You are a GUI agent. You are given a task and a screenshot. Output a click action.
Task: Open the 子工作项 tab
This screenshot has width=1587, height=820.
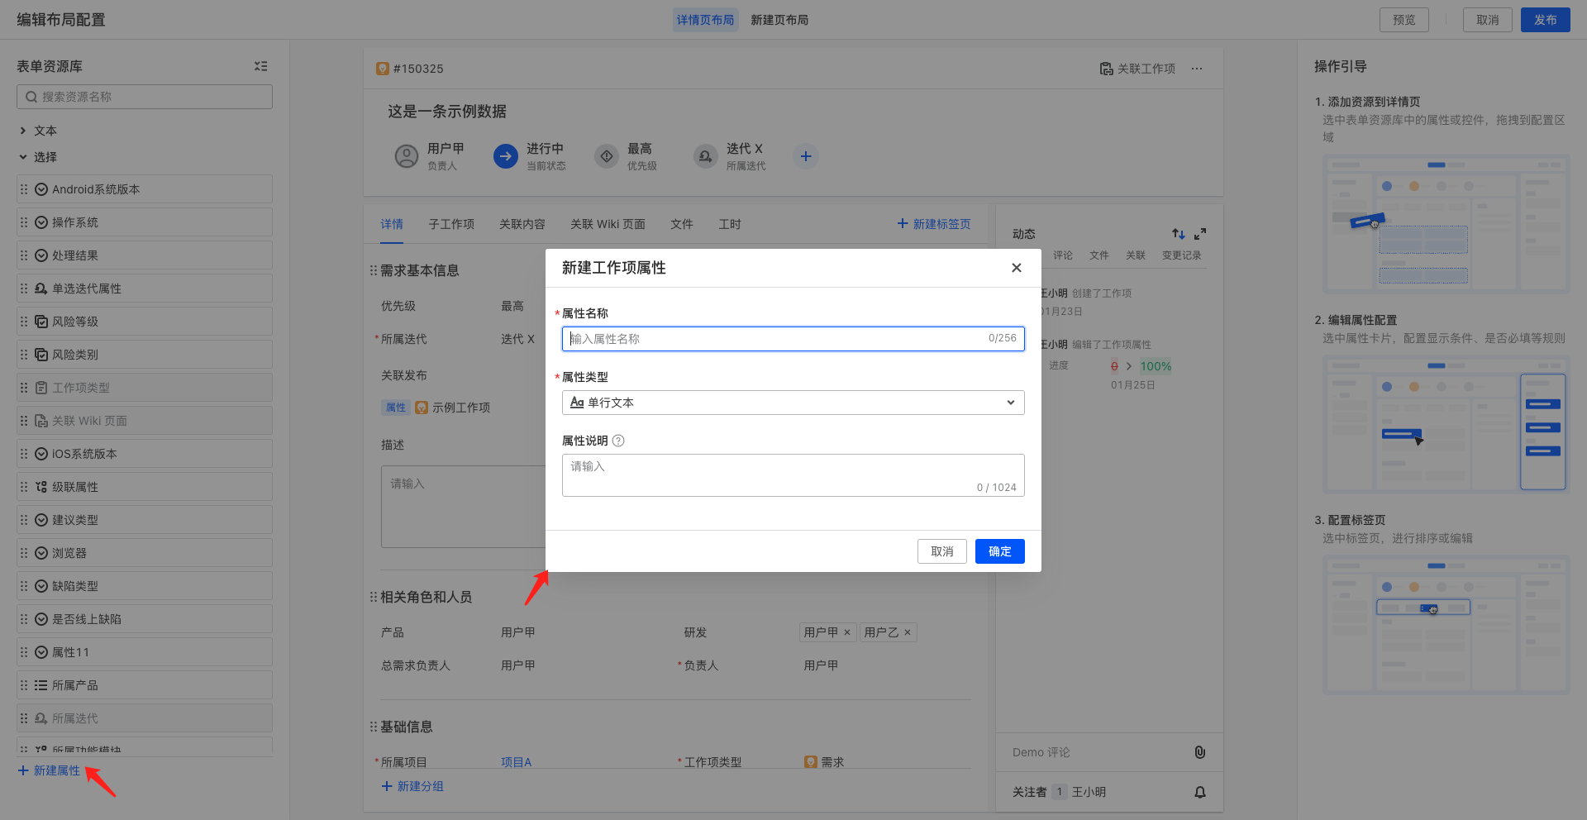click(x=451, y=224)
